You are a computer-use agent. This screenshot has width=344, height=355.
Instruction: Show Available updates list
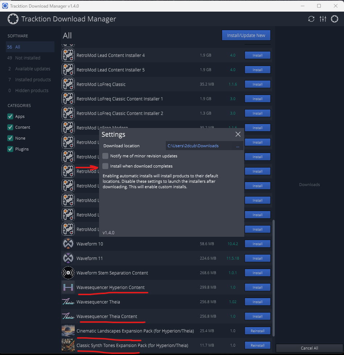(x=30, y=69)
